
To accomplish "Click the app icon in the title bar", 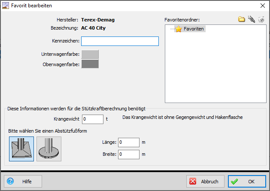I will [6, 6].
